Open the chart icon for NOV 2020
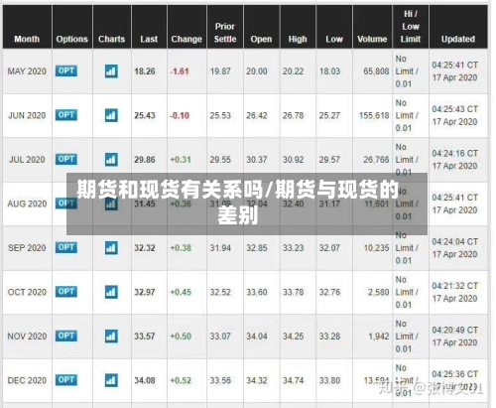This screenshot has width=496, height=408. (111, 337)
